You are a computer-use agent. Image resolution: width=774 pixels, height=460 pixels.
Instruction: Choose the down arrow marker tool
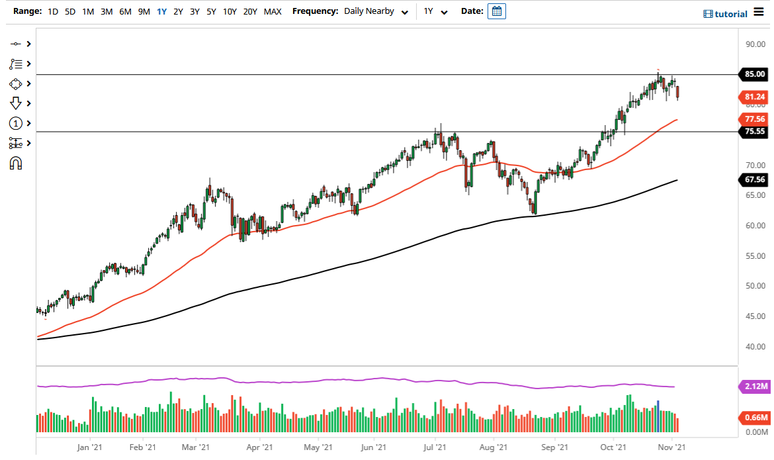(15, 103)
